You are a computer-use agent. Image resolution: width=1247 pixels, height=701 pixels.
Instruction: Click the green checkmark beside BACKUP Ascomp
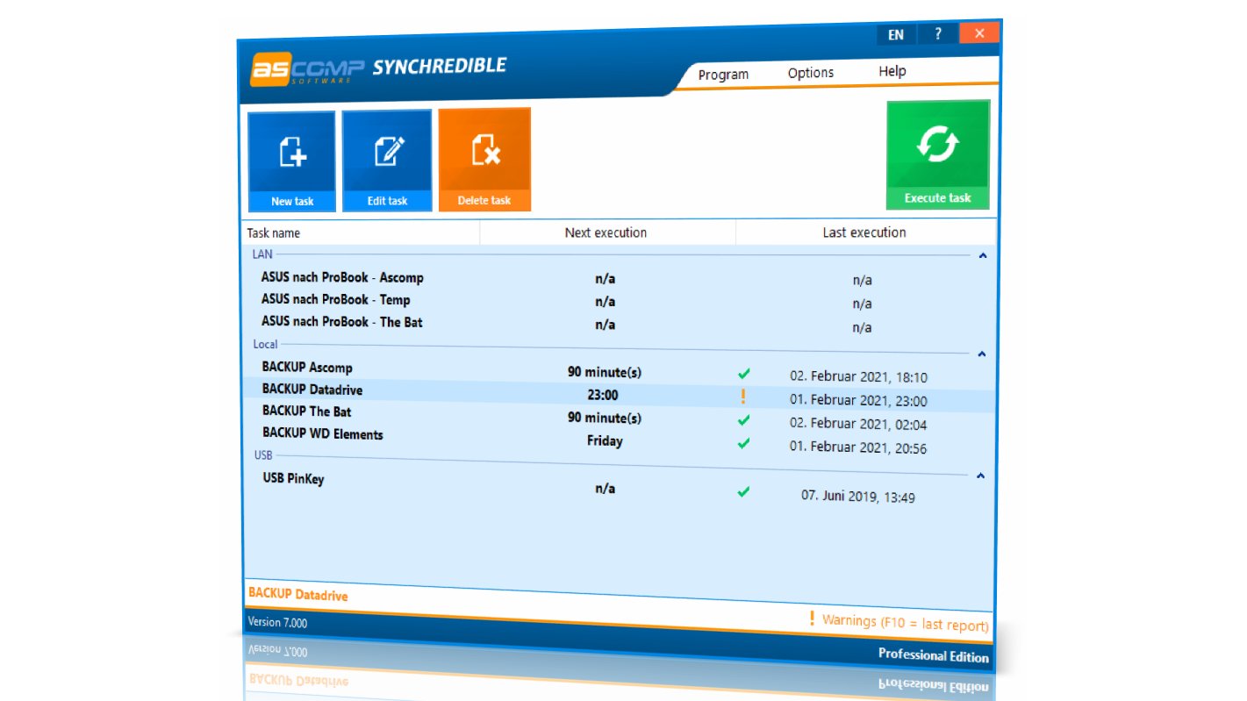tap(743, 371)
